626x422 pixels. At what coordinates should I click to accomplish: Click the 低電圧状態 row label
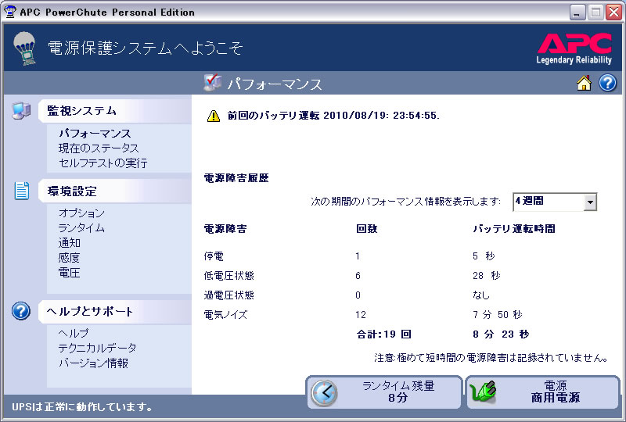point(228,276)
